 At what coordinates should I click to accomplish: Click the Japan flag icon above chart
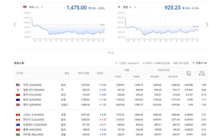click(119, 7)
